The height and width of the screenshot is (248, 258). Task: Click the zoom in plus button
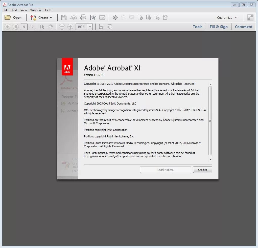coord(70,27)
